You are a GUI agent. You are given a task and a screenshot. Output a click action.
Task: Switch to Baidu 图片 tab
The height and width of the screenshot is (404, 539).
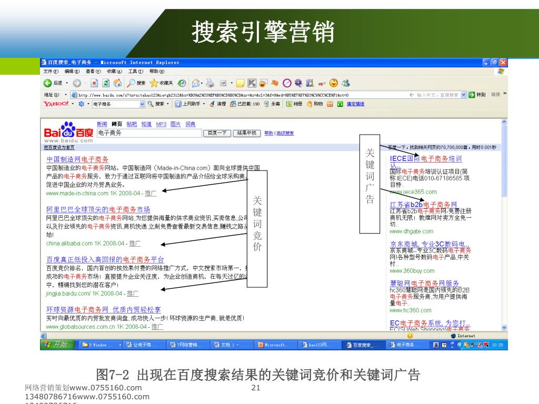click(175, 124)
